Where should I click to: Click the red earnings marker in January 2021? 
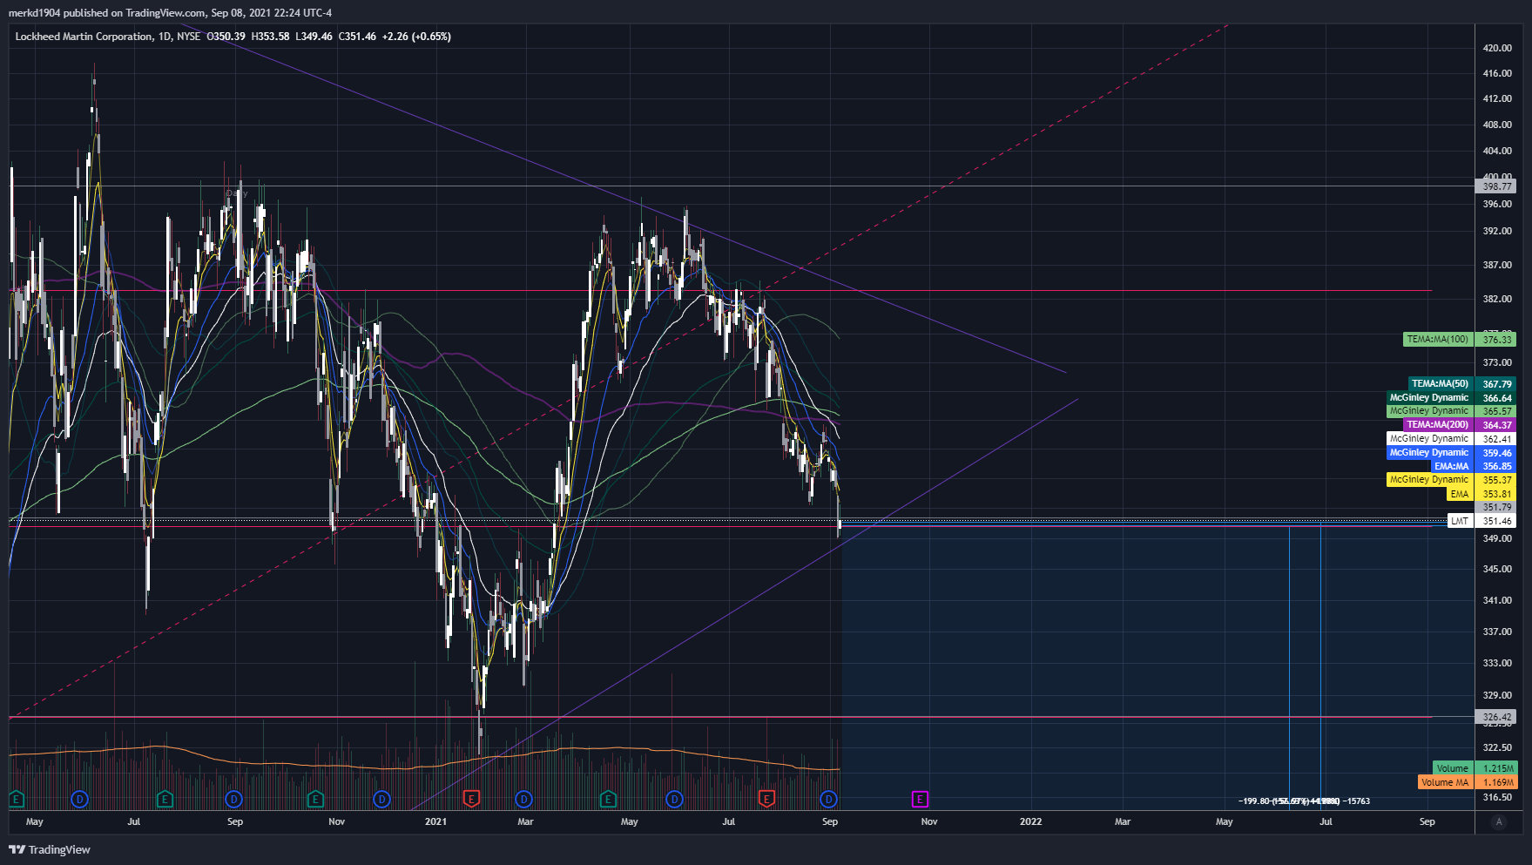tap(471, 799)
